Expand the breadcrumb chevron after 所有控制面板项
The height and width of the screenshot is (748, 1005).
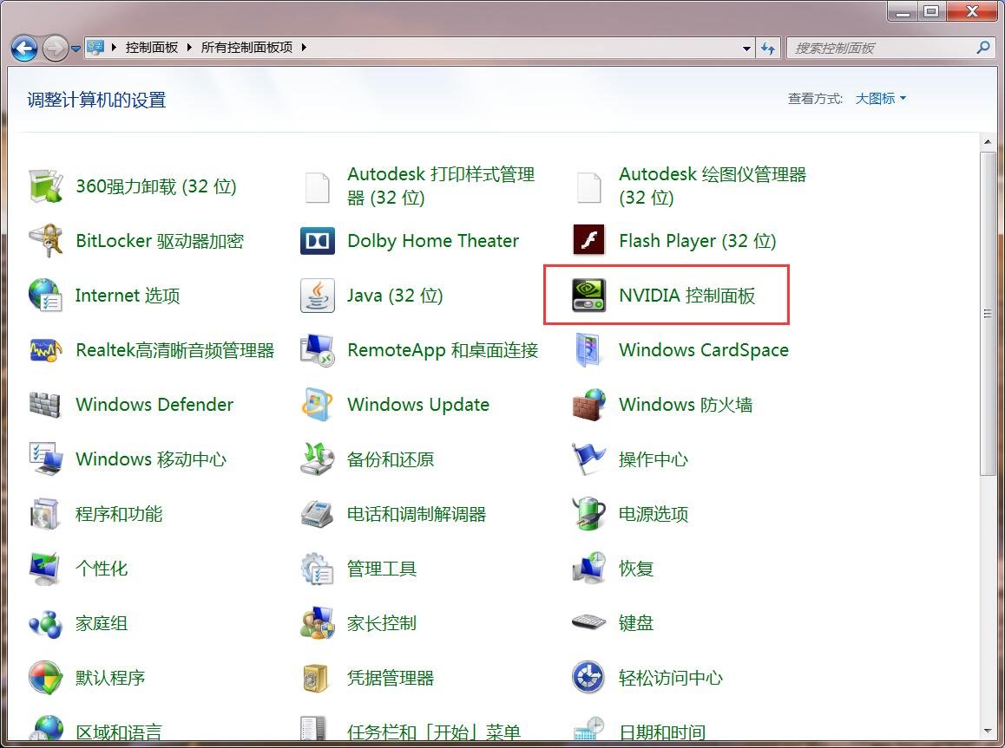(x=304, y=48)
